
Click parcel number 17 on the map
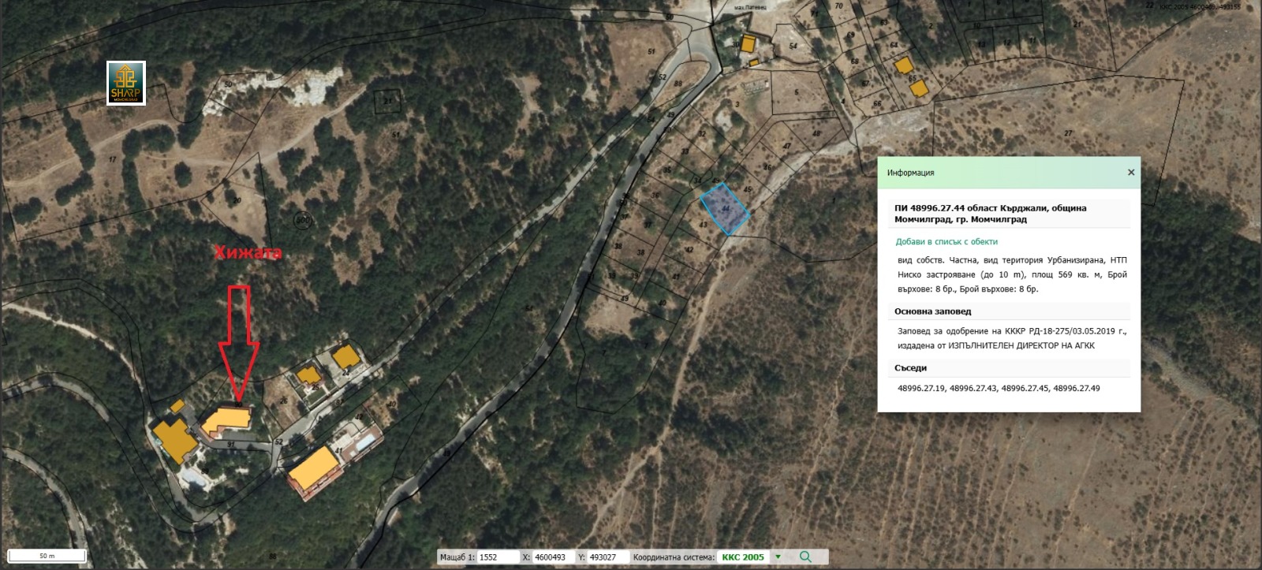click(x=112, y=159)
